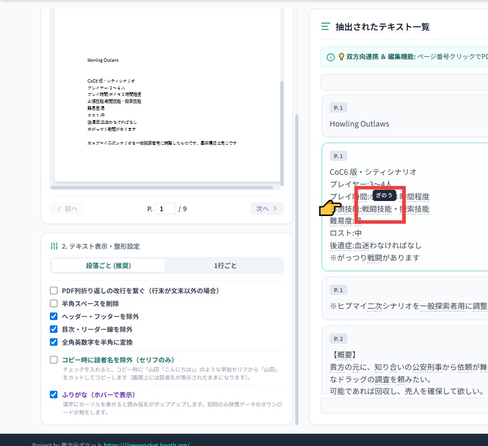
Task: Click the P.1 badge above ※ヒプマイ二次シナリオ
Action: click(338, 290)
